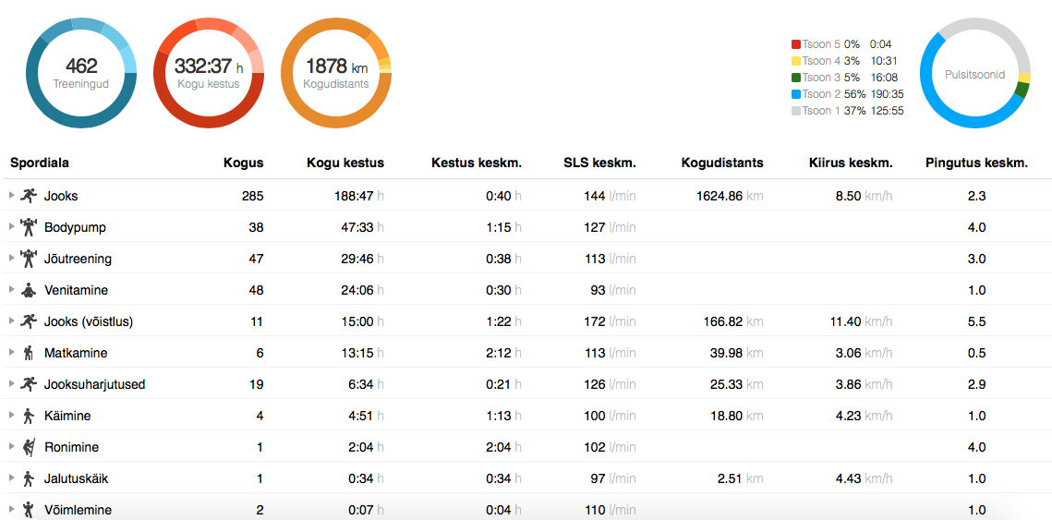Click the running icon beside Jooksuharjutused
The height and width of the screenshot is (520, 1052).
click(x=29, y=384)
